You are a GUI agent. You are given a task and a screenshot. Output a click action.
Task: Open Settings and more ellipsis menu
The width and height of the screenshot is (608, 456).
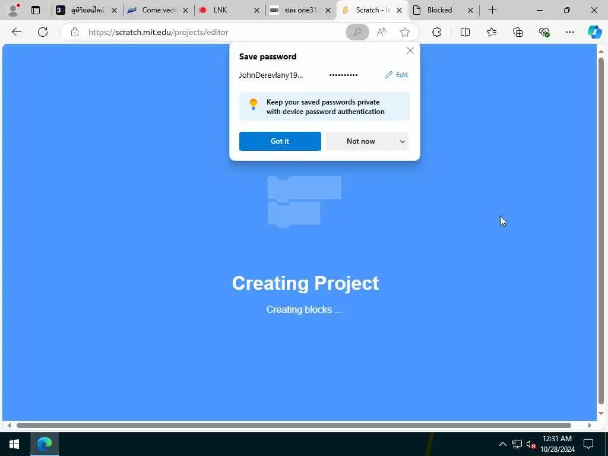(x=569, y=32)
